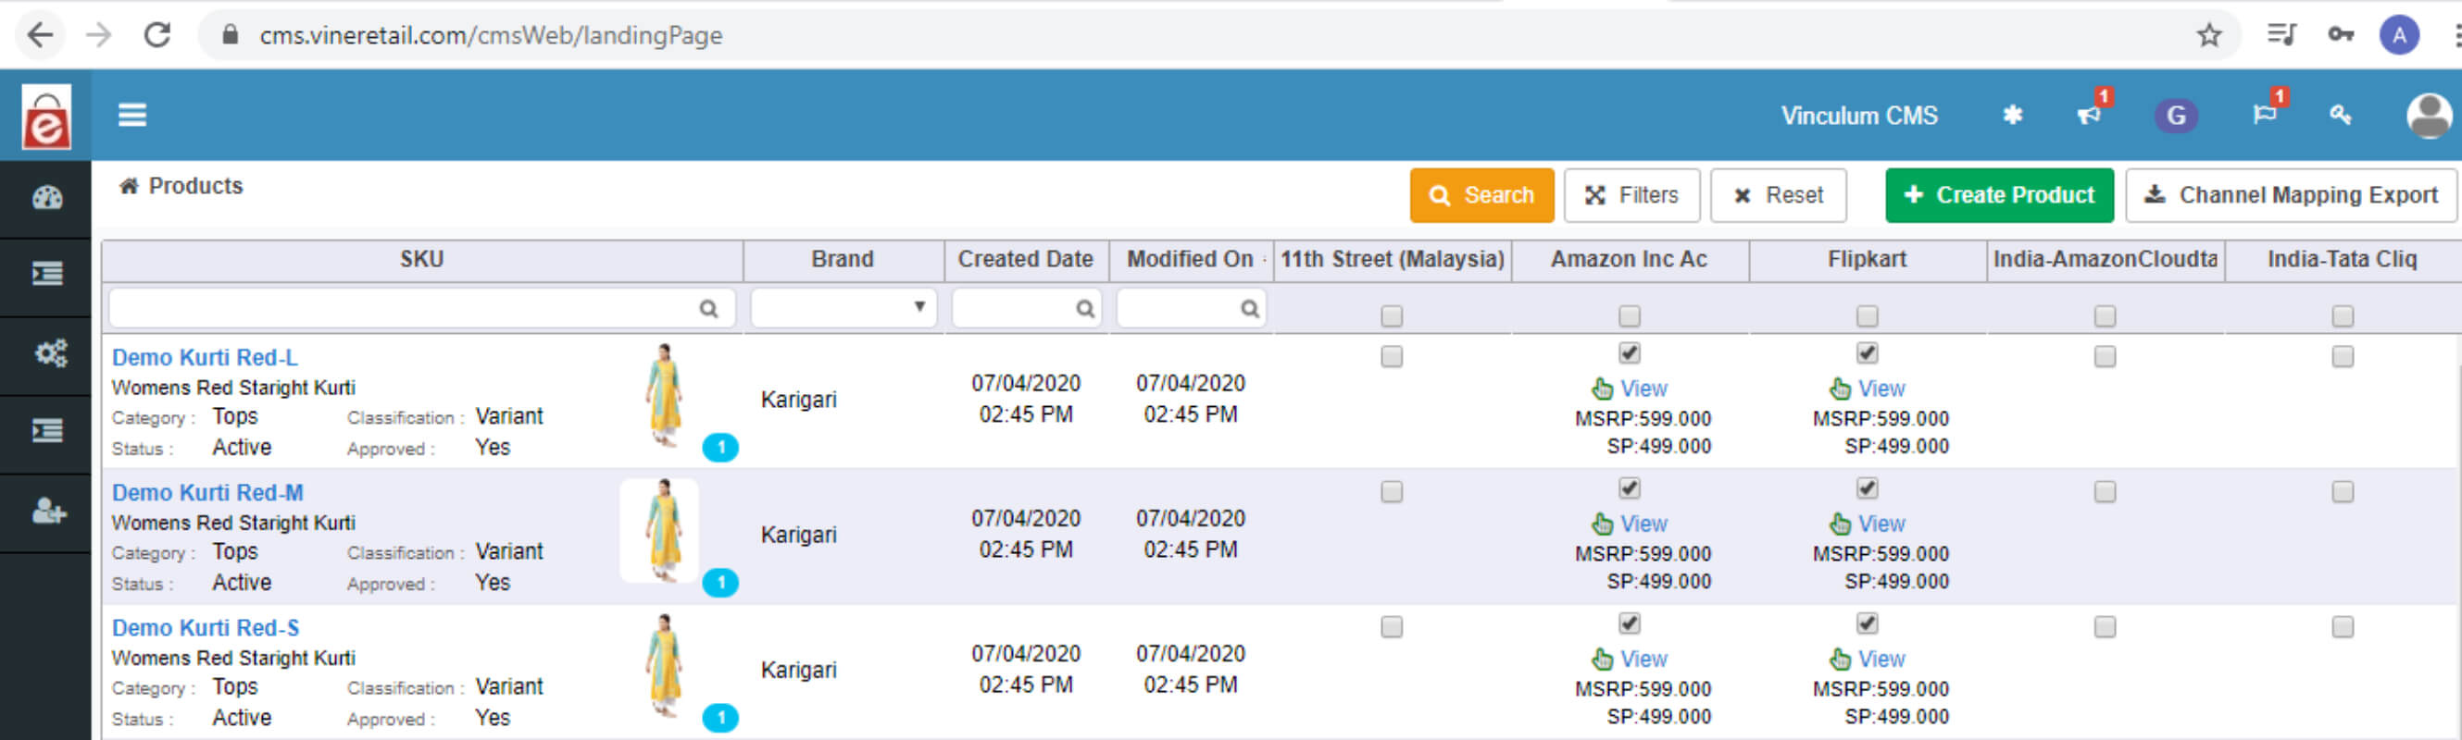Toggle the Flipkart header checkbox
Screen dimensions: 2462x740
point(1867,315)
